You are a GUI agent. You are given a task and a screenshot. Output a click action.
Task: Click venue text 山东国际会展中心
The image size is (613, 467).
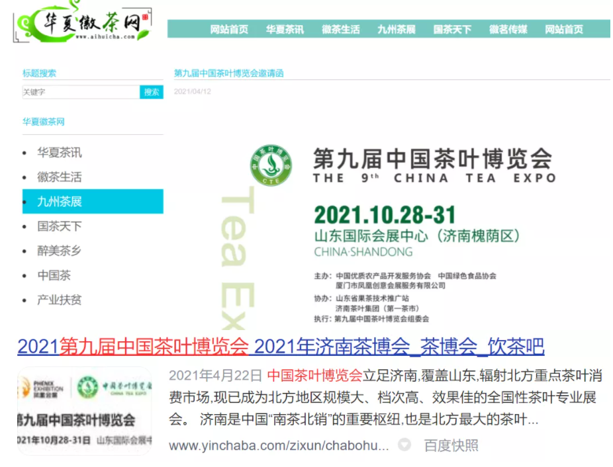pyautogui.click(x=372, y=236)
